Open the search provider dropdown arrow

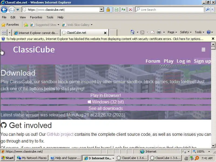212,10
